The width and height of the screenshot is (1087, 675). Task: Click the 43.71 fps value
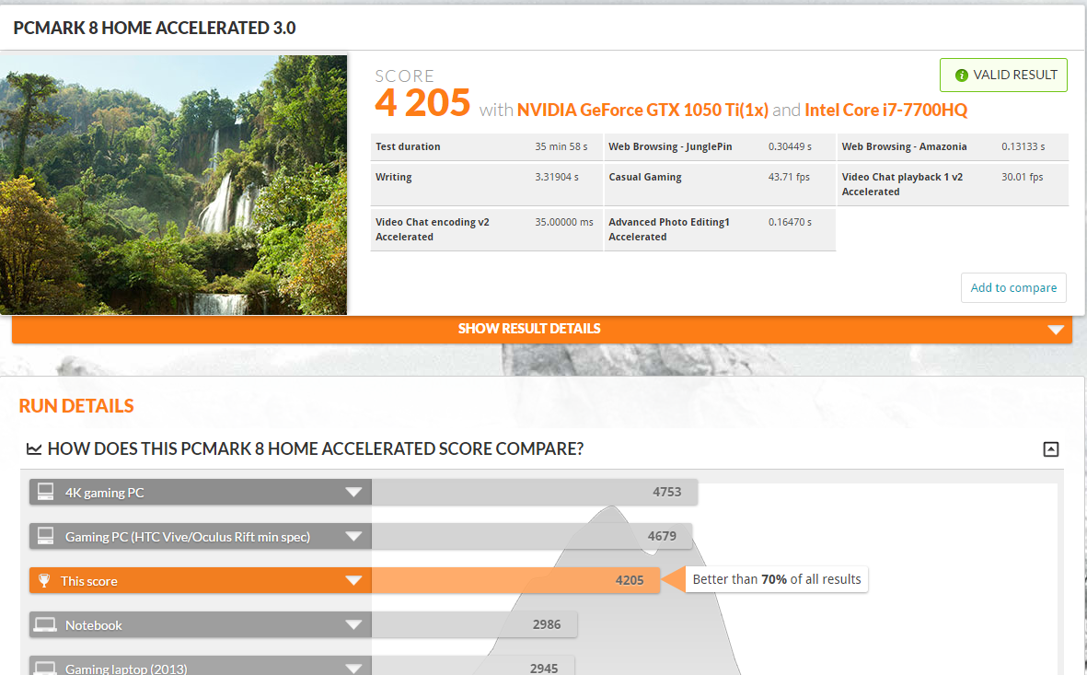[x=788, y=177]
